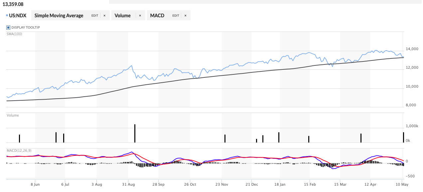
Task: Remove the Simple Moving Average indicator
Action: (104, 16)
